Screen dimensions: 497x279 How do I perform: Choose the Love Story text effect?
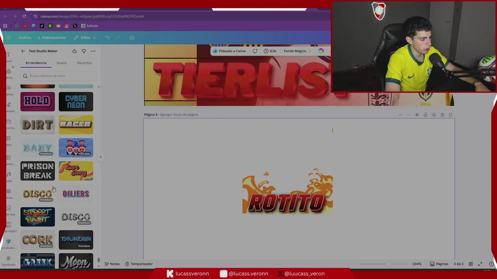(x=76, y=171)
